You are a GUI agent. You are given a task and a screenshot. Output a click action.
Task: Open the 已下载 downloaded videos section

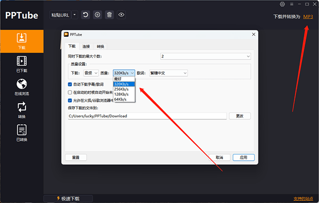pos(22,64)
